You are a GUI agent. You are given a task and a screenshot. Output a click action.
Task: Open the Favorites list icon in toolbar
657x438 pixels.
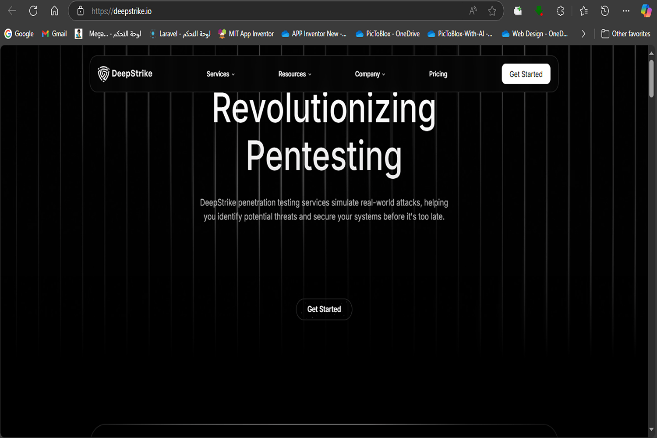(583, 11)
